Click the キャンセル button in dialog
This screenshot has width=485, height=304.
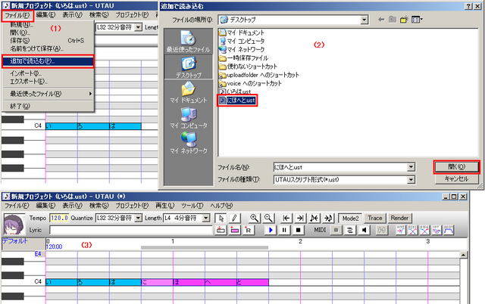pyautogui.click(x=456, y=179)
